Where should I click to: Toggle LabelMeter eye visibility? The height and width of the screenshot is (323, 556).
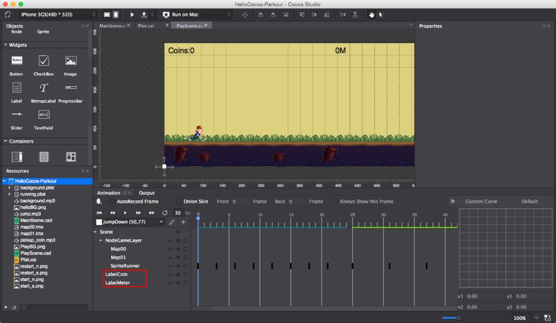point(178,283)
